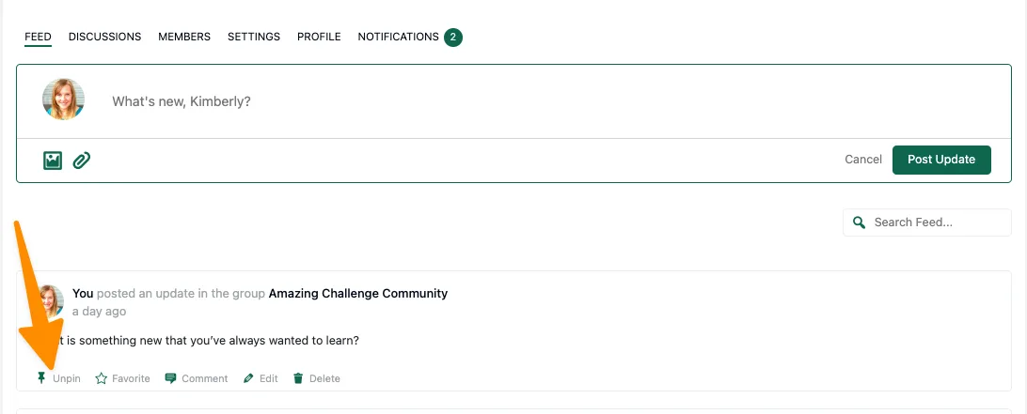This screenshot has height=414, width=1027.
Task: Click the Post Update button
Action: [x=941, y=160]
